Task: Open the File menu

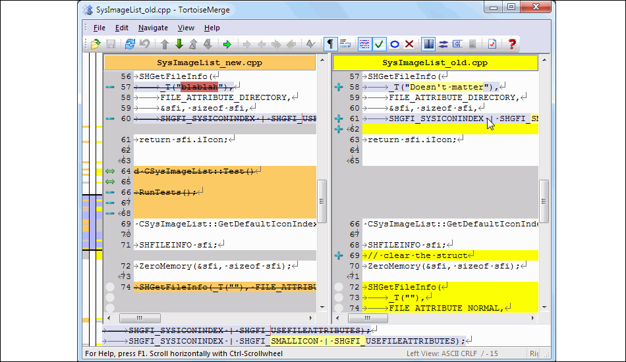Action: tap(99, 28)
